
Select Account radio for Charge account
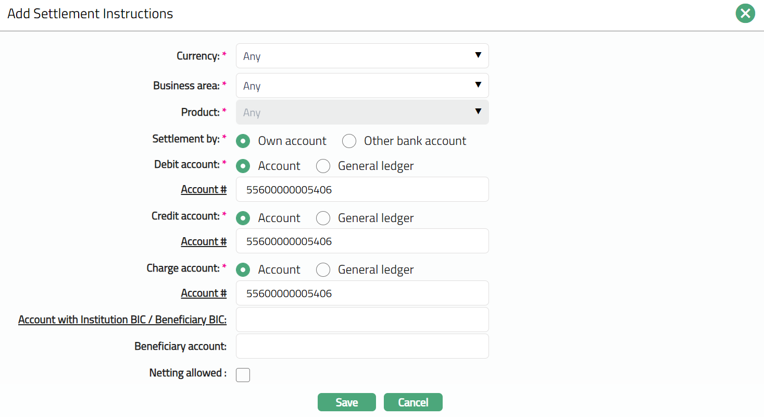243,269
